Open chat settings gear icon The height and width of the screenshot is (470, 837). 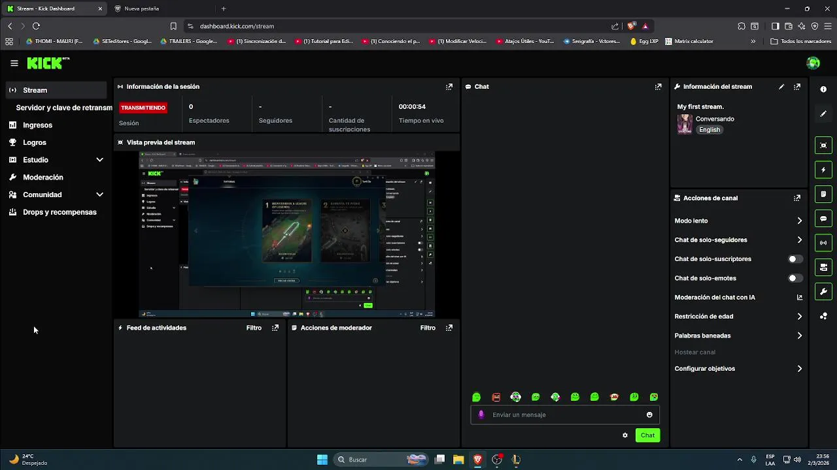625,435
